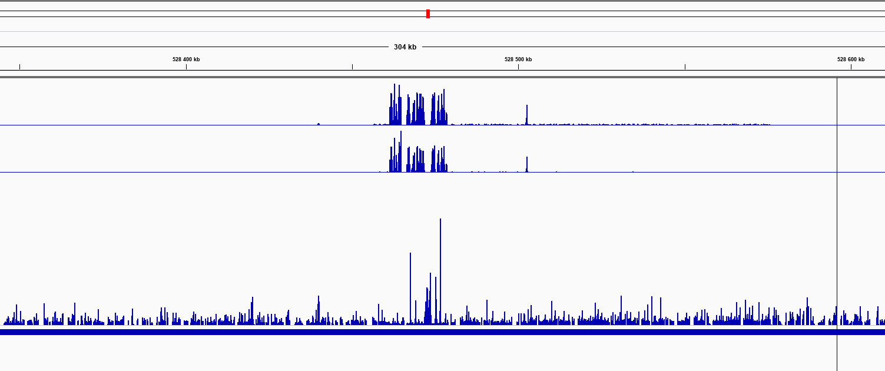Click the red locus marker on the ideogram
Viewport: 885px width, 371px height.
(x=428, y=14)
